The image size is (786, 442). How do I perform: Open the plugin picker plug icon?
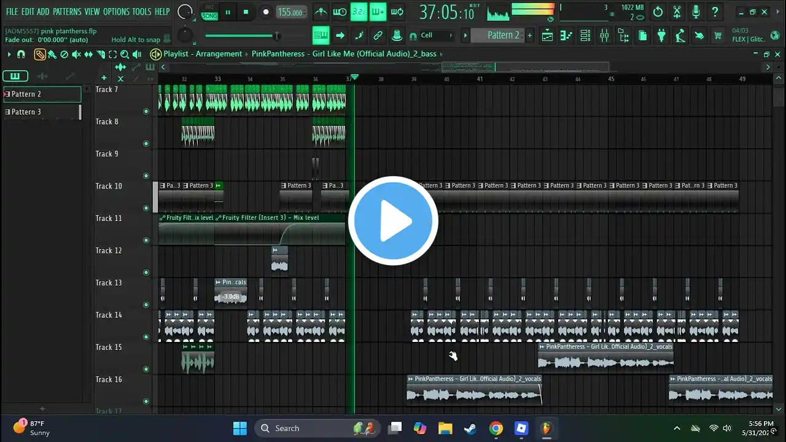click(x=661, y=36)
